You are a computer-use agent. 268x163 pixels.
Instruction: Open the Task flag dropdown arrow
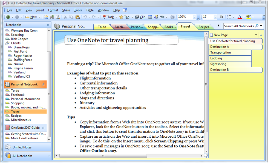(117, 17)
